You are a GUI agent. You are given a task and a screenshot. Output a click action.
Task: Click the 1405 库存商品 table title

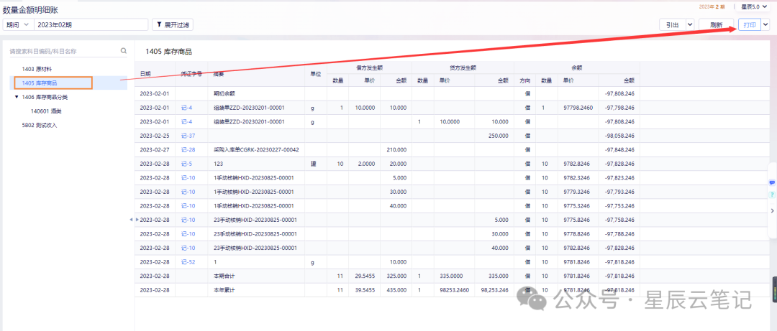(168, 52)
